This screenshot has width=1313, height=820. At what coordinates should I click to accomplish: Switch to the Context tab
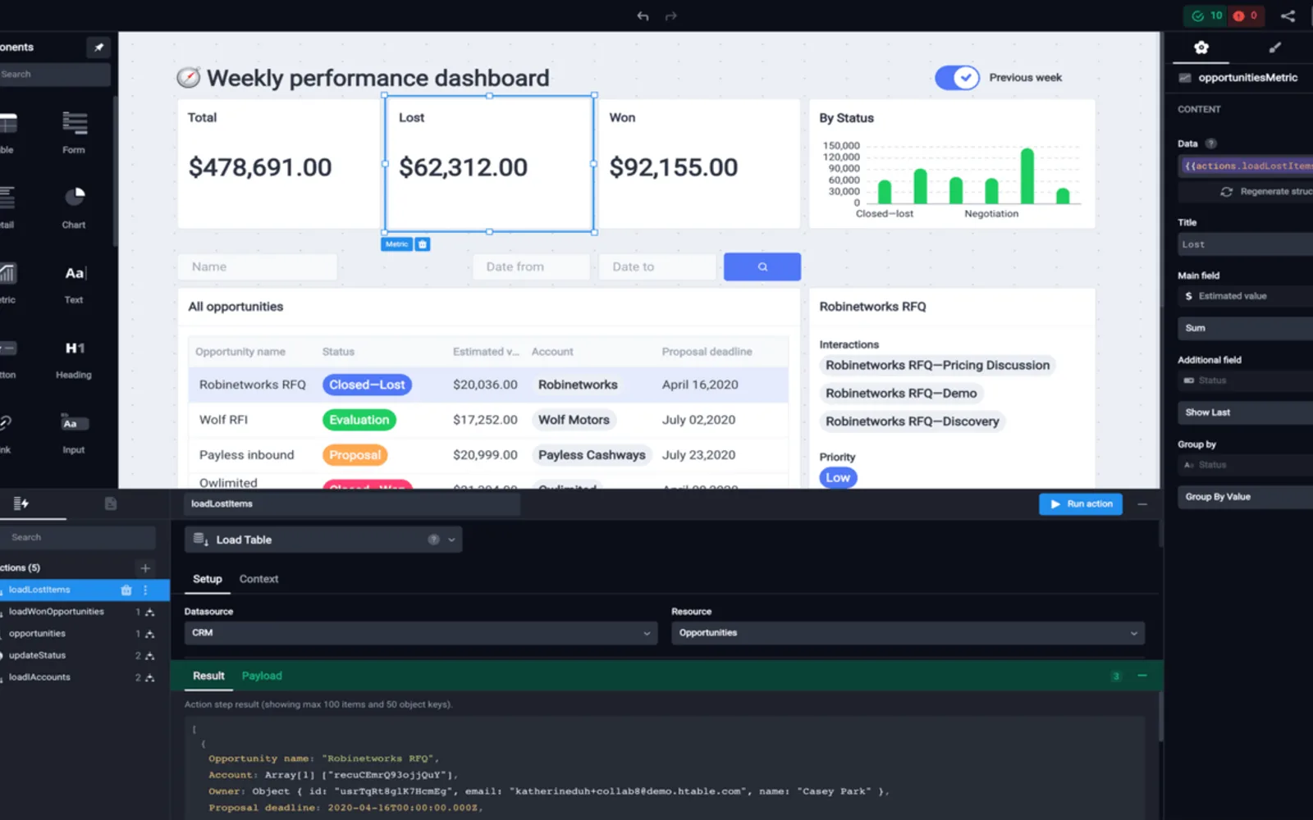[x=258, y=579]
